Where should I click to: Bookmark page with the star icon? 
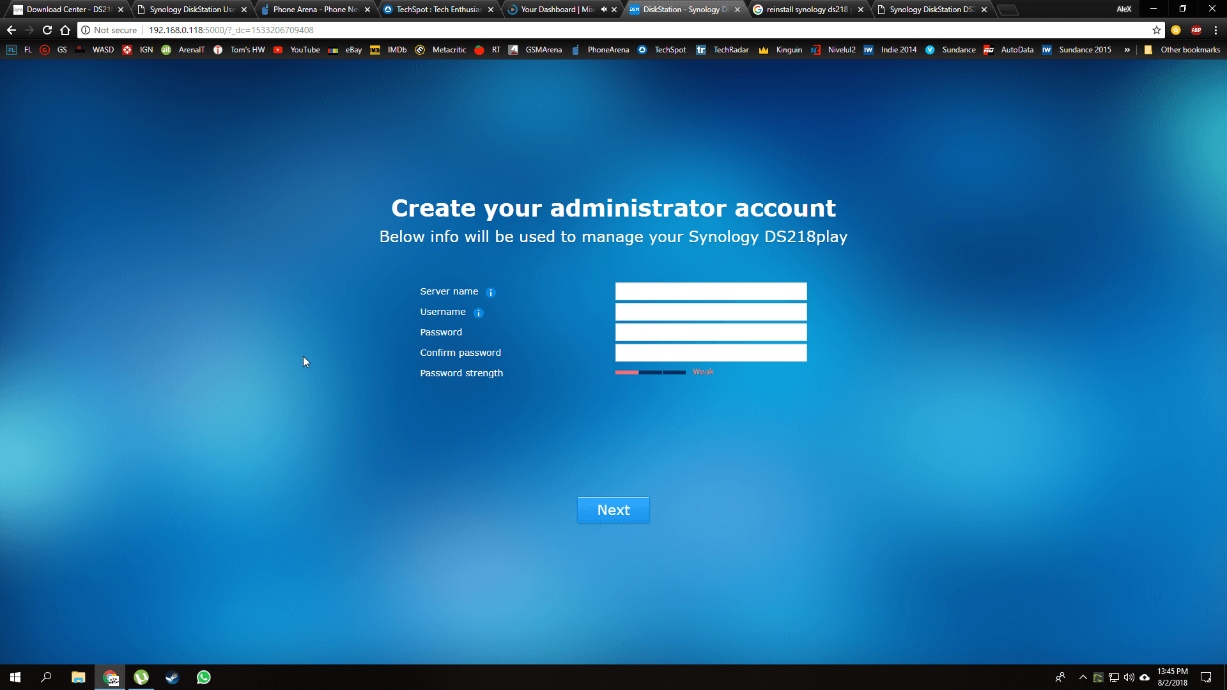coord(1156,30)
